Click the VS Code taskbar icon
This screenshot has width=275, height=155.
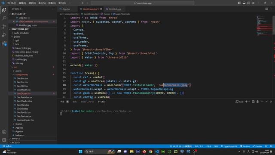157,152
